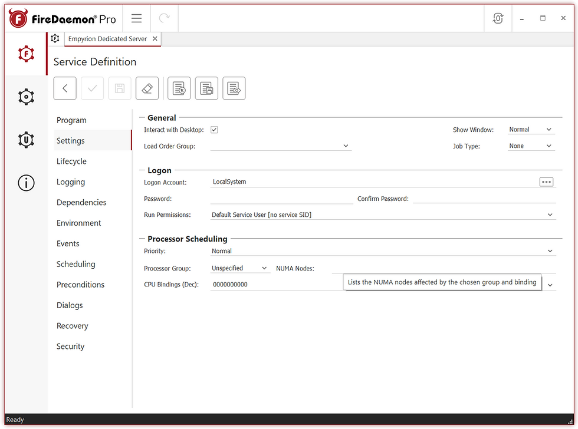Click the back navigation arrow button
578x429 pixels.
coord(64,88)
